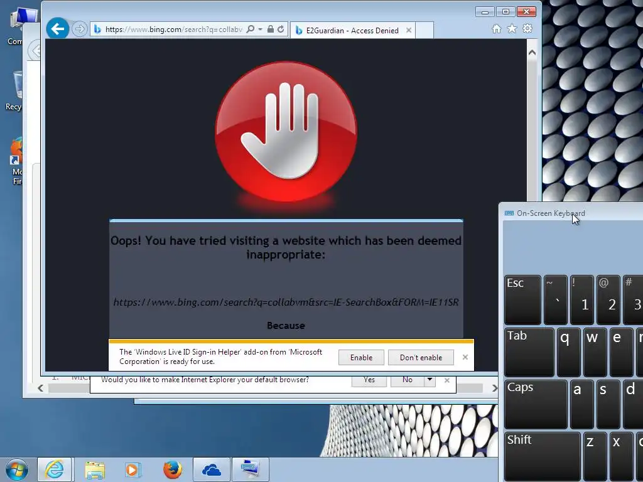
Task: Expand the No button dropdown arrow
Action: point(430,380)
